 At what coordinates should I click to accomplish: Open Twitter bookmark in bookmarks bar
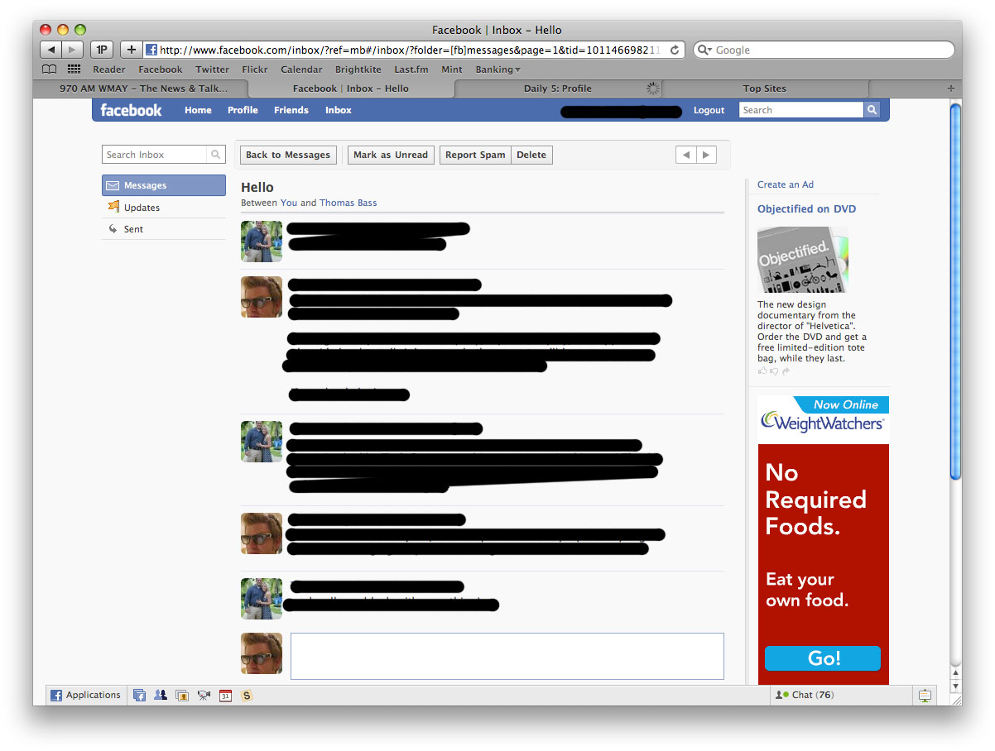click(x=212, y=69)
